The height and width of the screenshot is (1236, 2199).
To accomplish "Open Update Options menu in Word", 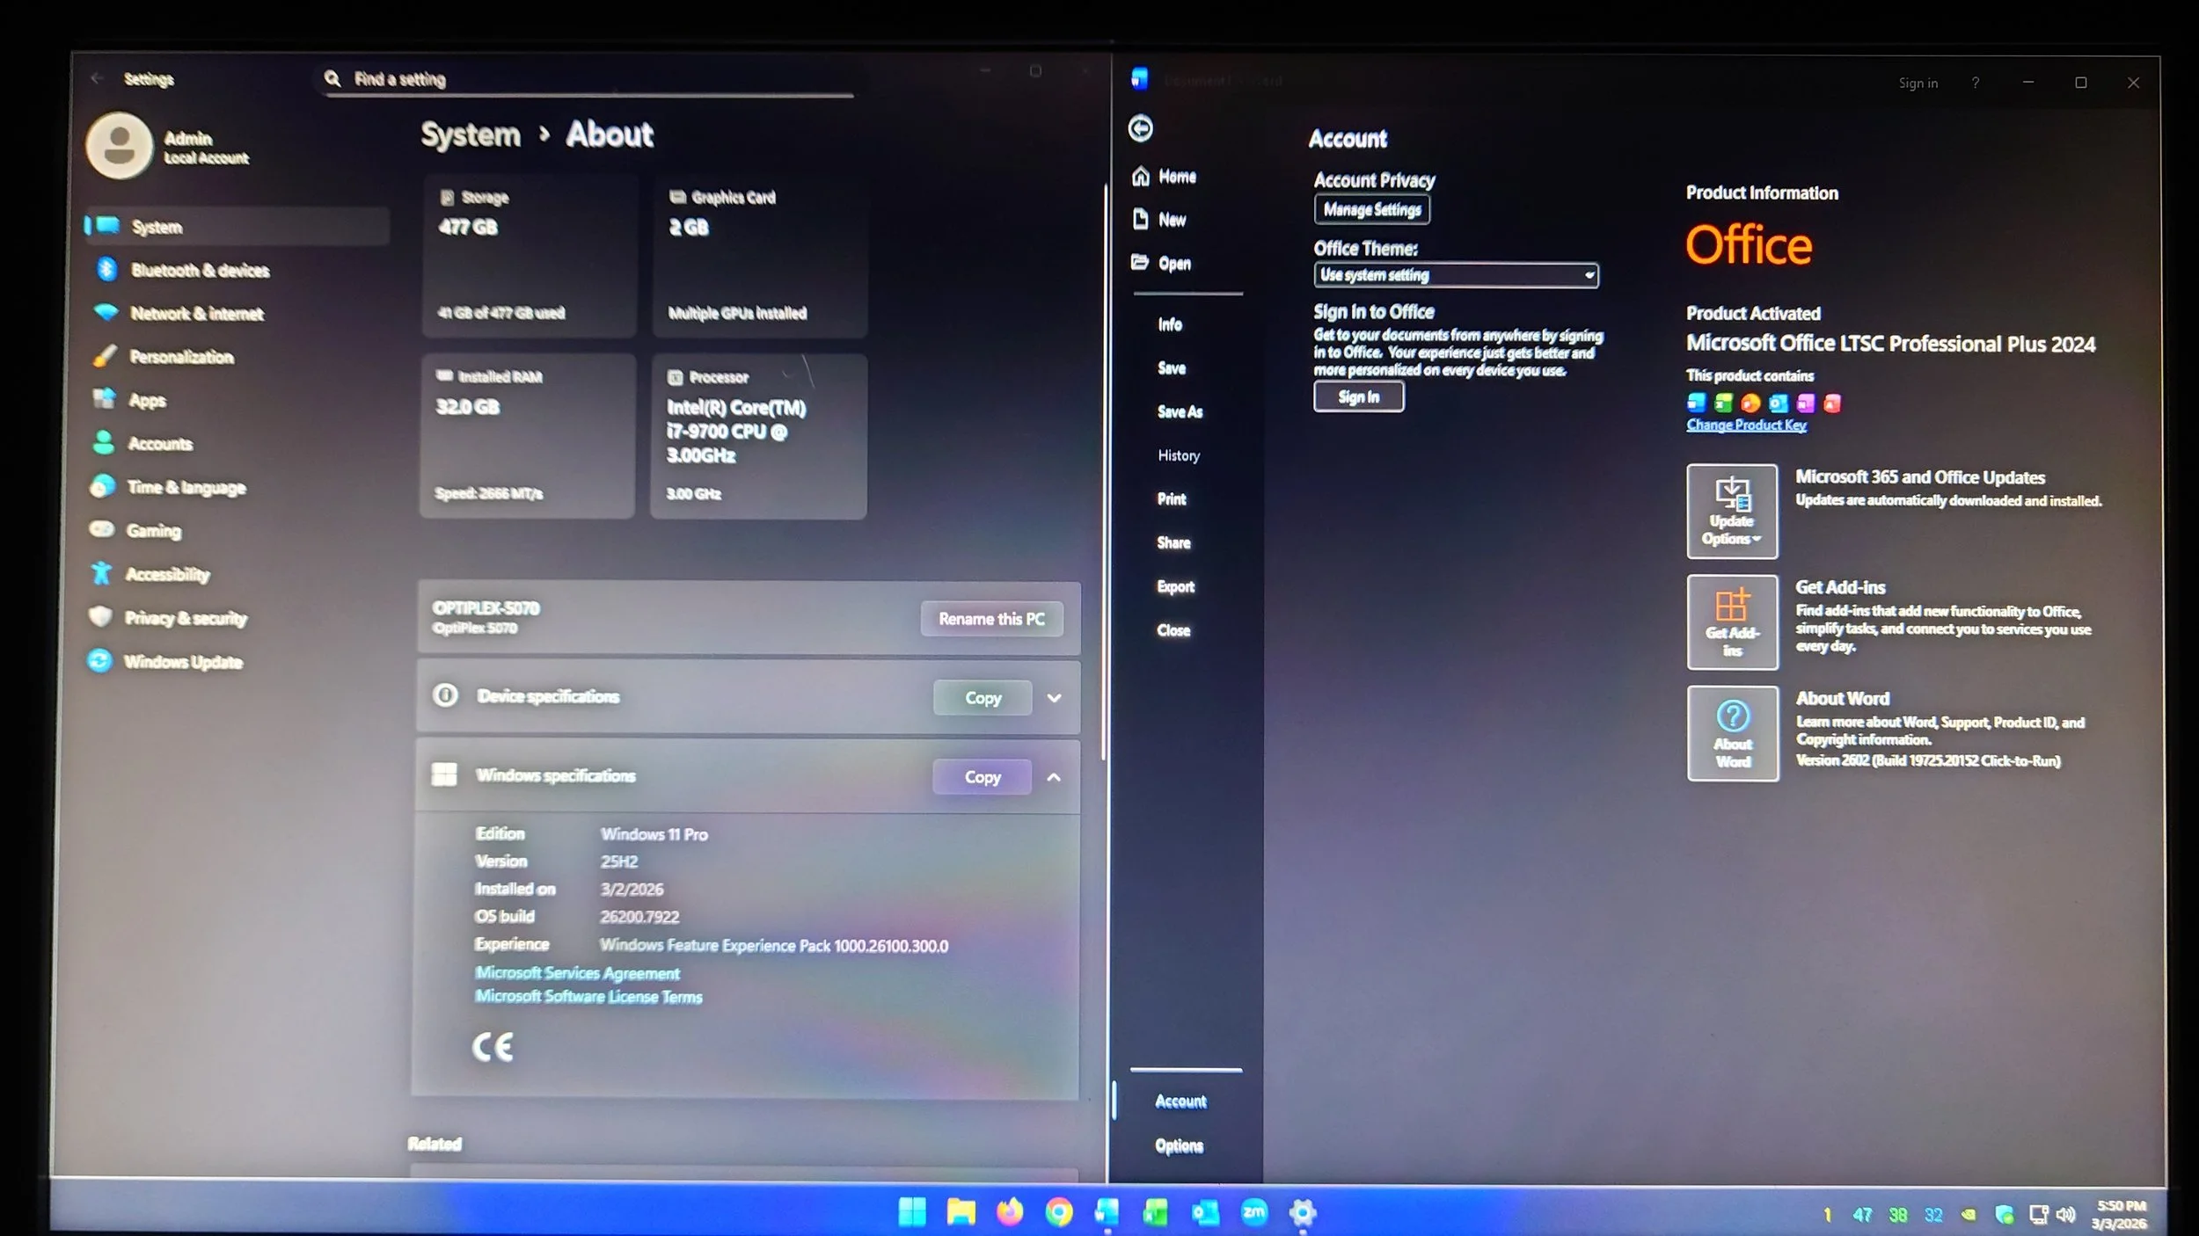I will [x=1732, y=512].
